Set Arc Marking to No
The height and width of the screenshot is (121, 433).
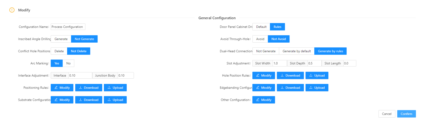(x=68, y=63)
